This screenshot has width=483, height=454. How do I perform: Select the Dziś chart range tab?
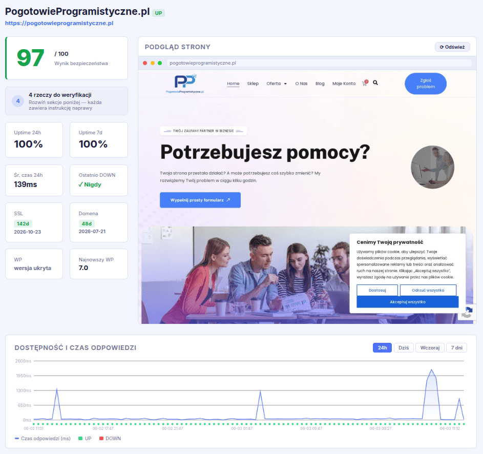404,347
